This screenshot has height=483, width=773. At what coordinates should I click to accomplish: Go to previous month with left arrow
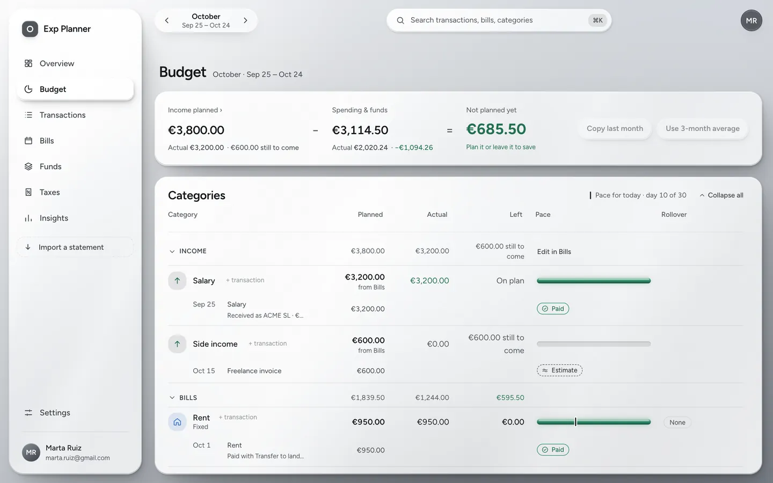coord(167,20)
